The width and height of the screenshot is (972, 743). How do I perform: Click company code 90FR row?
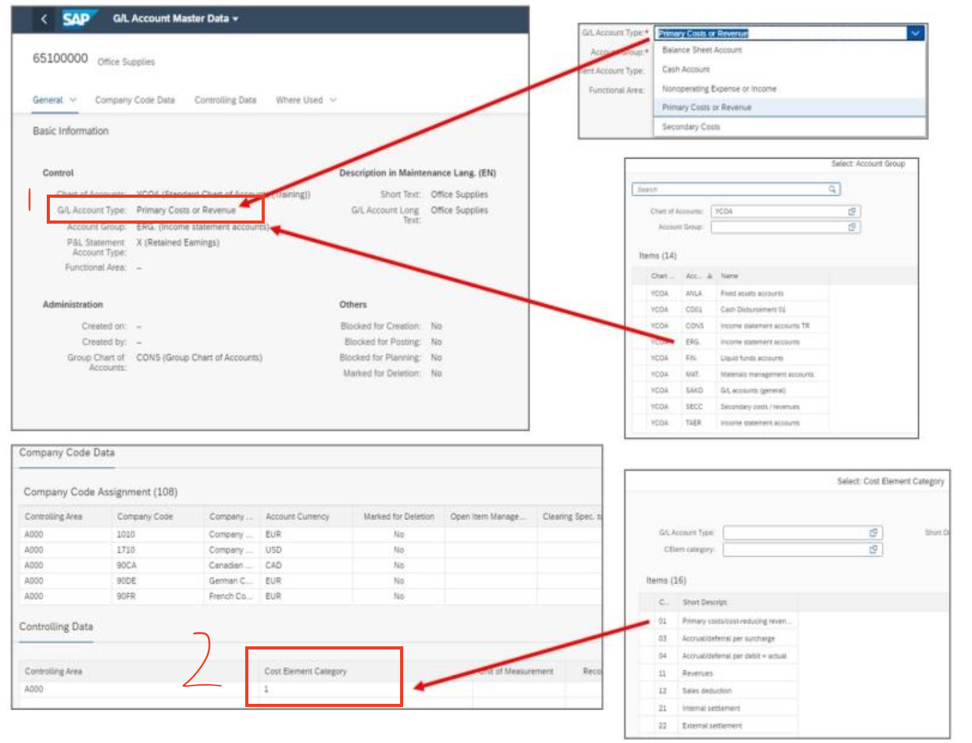coord(310,596)
